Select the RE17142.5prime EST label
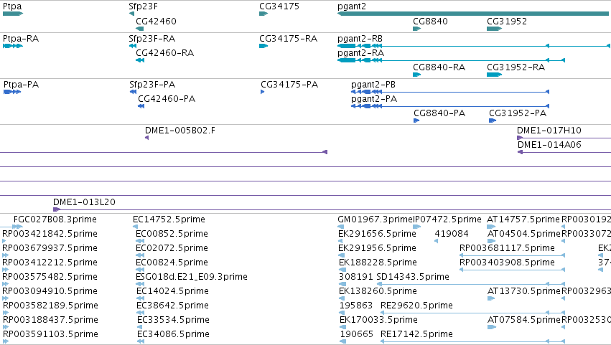This screenshot has height=345, width=611. pos(416,334)
